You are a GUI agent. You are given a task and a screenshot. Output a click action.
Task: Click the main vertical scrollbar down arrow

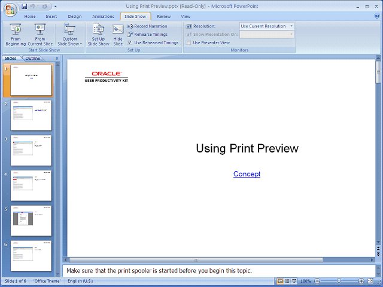(x=378, y=242)
